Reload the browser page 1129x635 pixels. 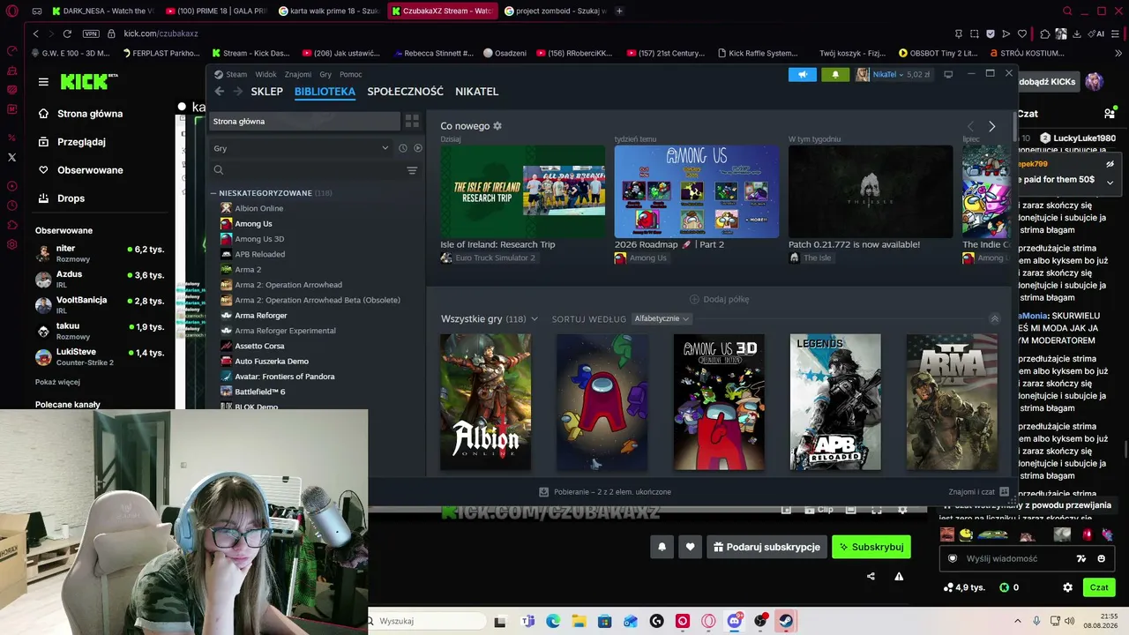67,34
